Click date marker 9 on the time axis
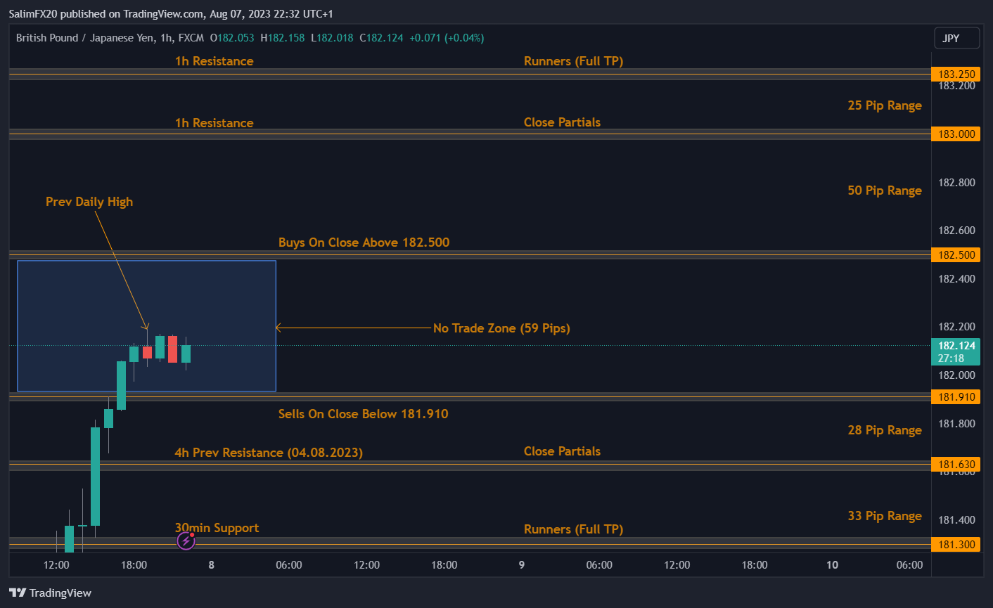The height and width of the screenshot is (608, 993). tap(521, 565)
